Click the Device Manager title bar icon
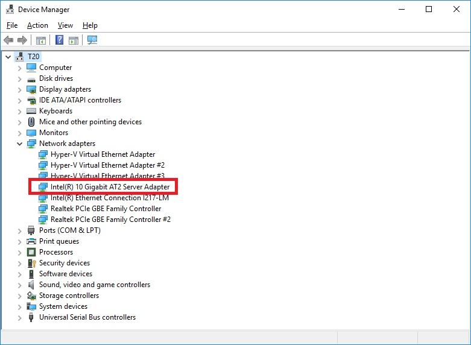 point(10,9)
